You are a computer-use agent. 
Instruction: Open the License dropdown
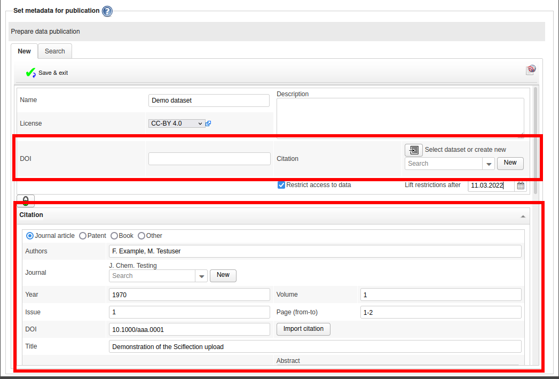pyautogui.click(x=177, y=123)
